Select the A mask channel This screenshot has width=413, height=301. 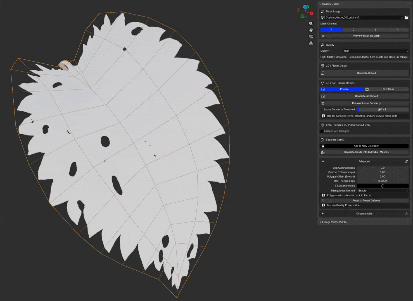tap(397, 30)
